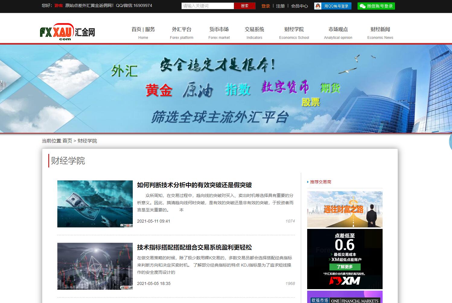The image size is (452, 303).
Task: Open article 技术指标搭配搭配组合交易系统盈利更轻松
Action: [194, 247]
